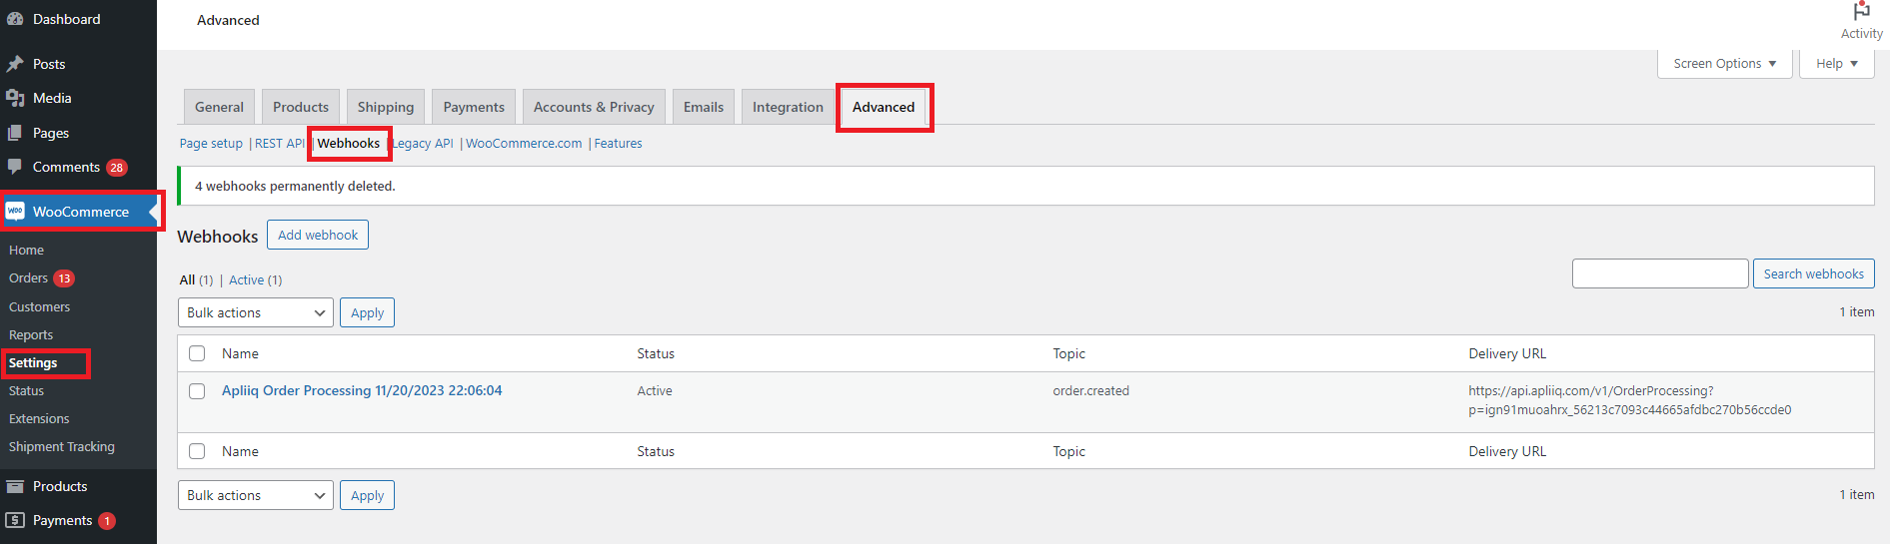Click the Payments notification badge 1
Image resolution: width=1890 pixels, height=544 pixels.
coord(107,521)
